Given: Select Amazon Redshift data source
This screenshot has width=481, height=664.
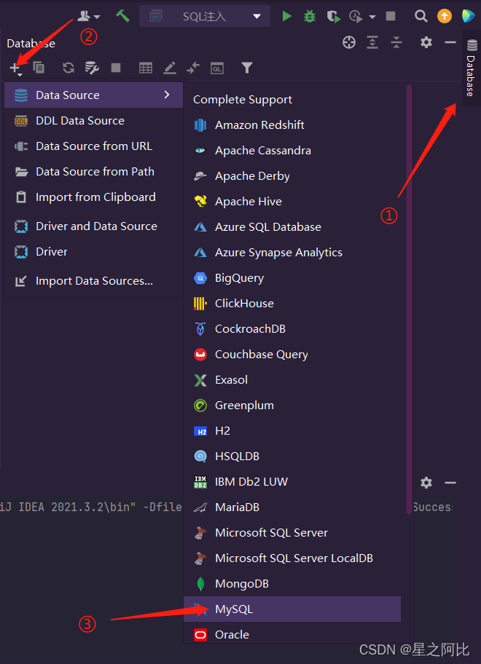Looking at the screenshot, I should (x=292, y=125).
